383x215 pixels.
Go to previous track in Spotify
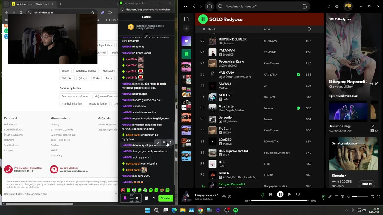click(270, 194)
